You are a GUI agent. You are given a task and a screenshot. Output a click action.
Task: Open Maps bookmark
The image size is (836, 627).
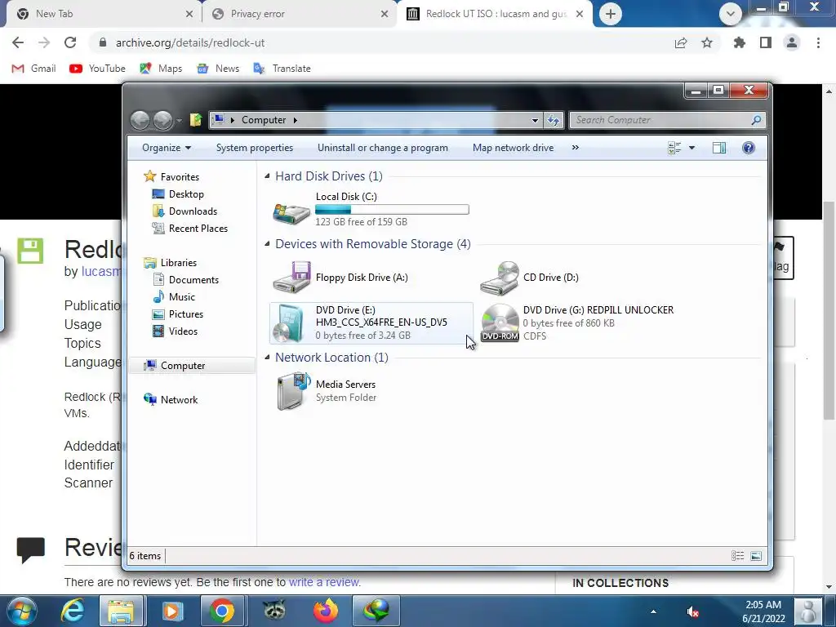(x=161, y=69)
